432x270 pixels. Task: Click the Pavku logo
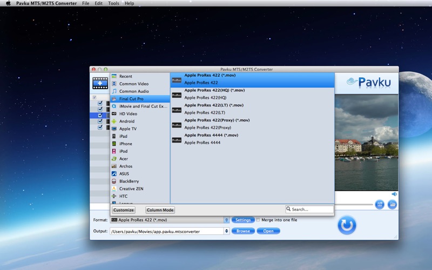pos(369,82)
